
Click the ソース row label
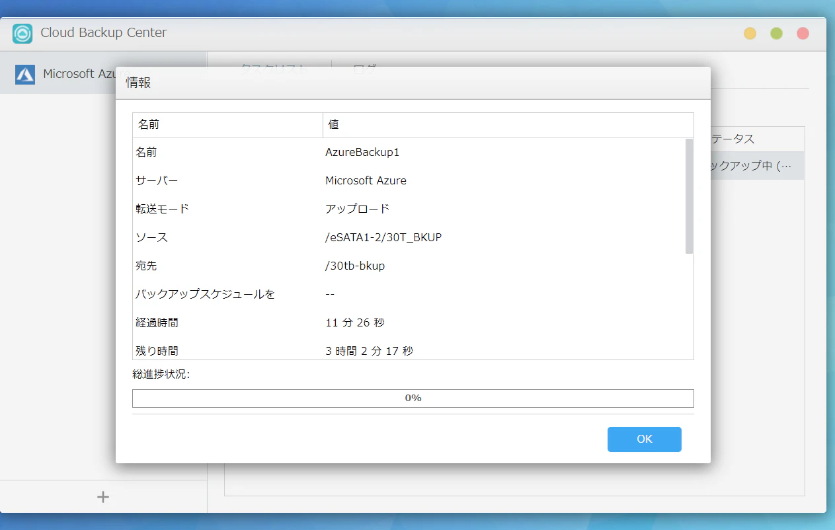151,237
